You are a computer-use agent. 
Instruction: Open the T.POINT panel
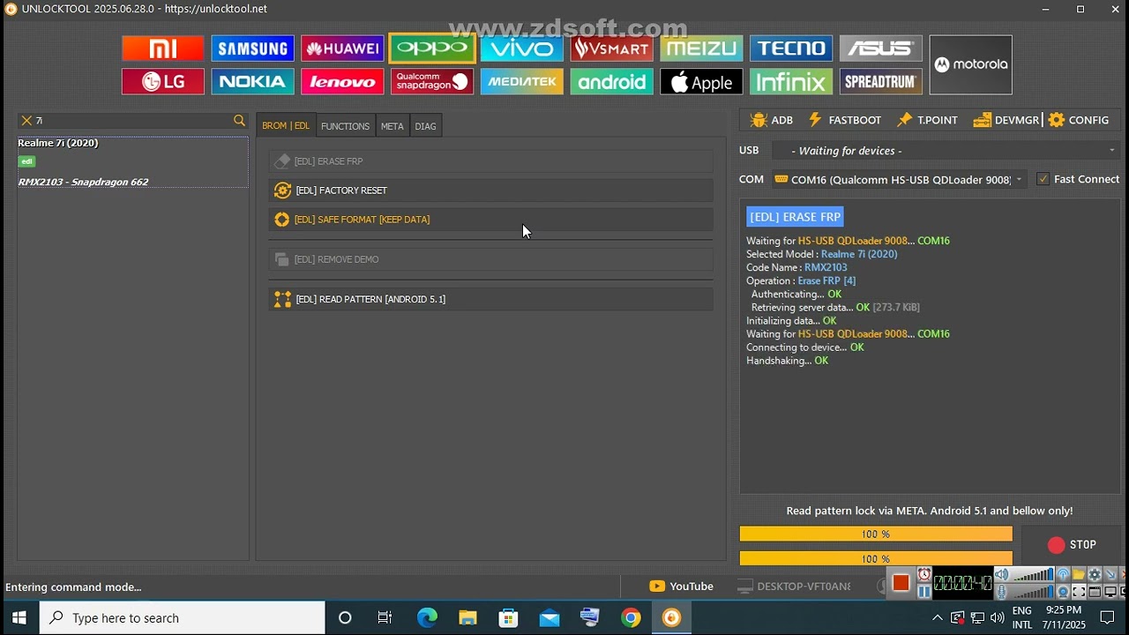[927, 120]
